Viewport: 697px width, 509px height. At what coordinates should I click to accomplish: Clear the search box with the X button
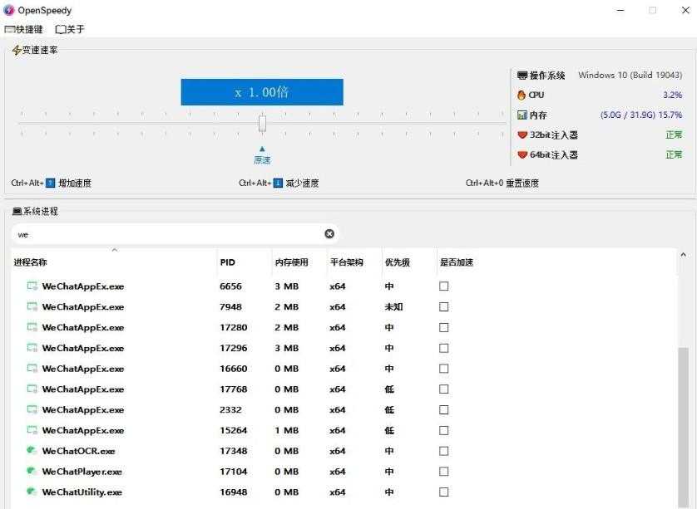coord(329,233)
